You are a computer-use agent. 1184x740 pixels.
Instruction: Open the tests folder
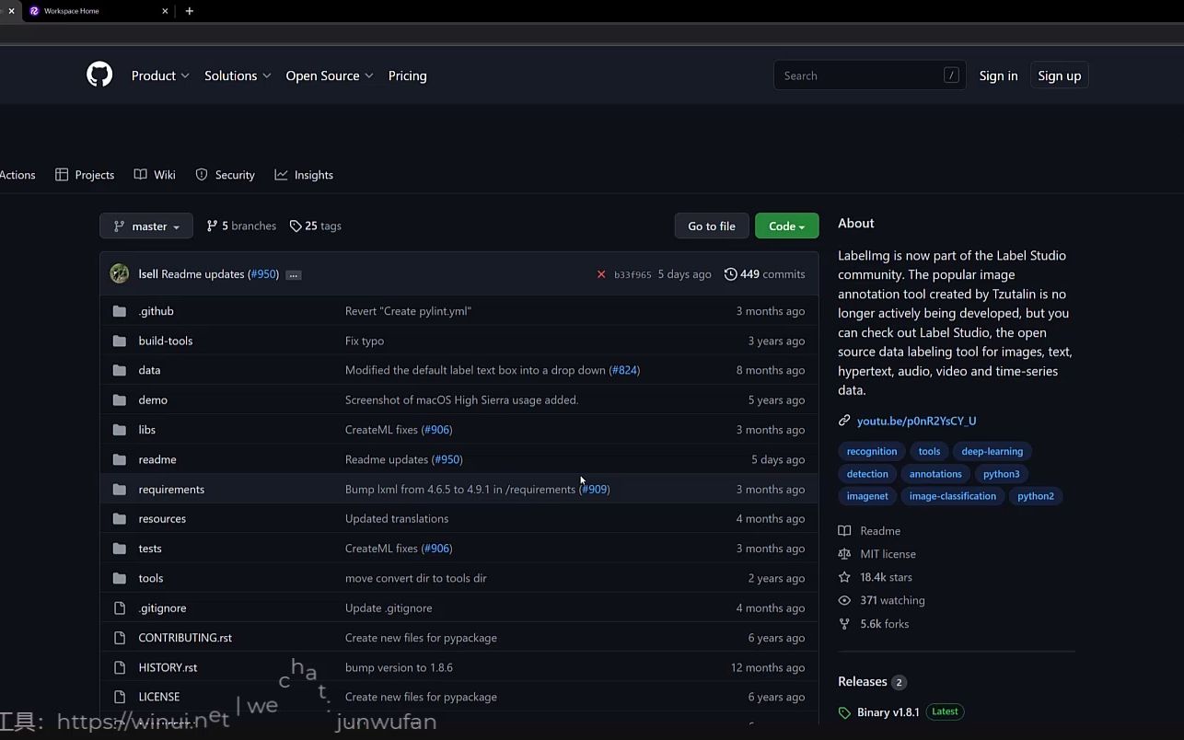(150, 549)
